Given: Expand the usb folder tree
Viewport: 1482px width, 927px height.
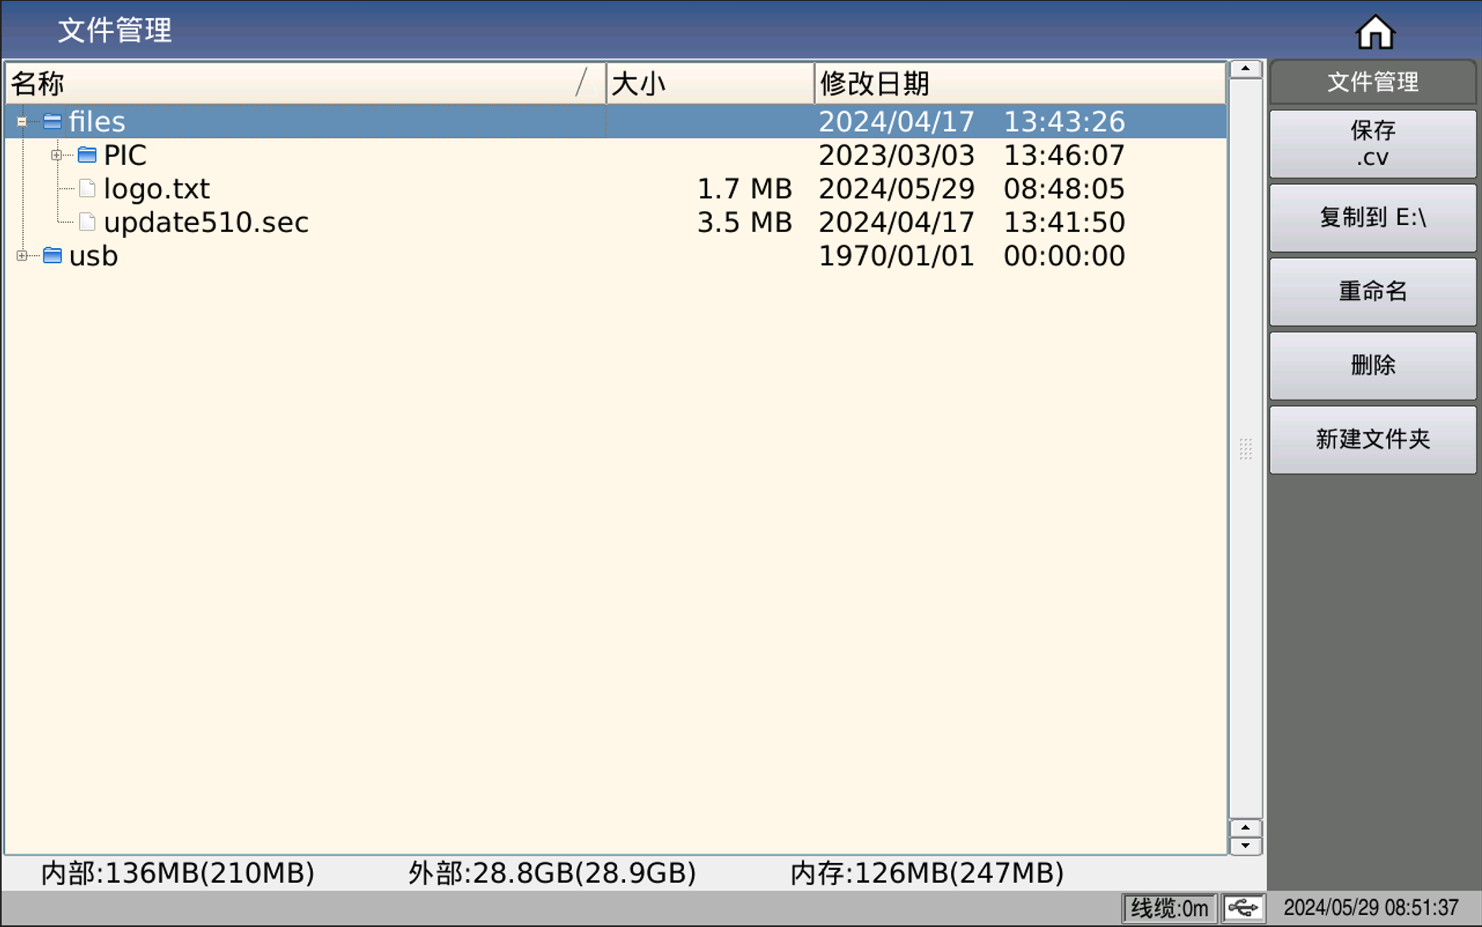Looking at the screenshot, I should [22, 256].
